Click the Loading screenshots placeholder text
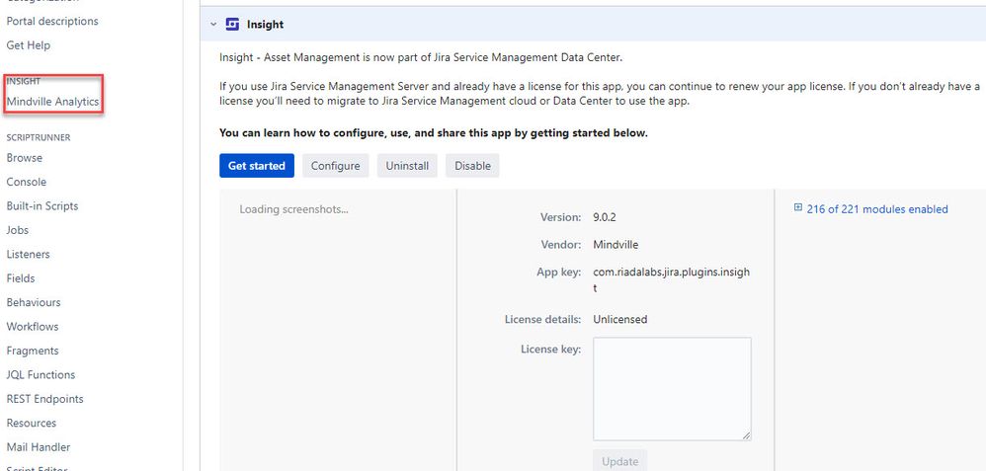This screenshot has width=986, height=471. [x=293, y=209]
